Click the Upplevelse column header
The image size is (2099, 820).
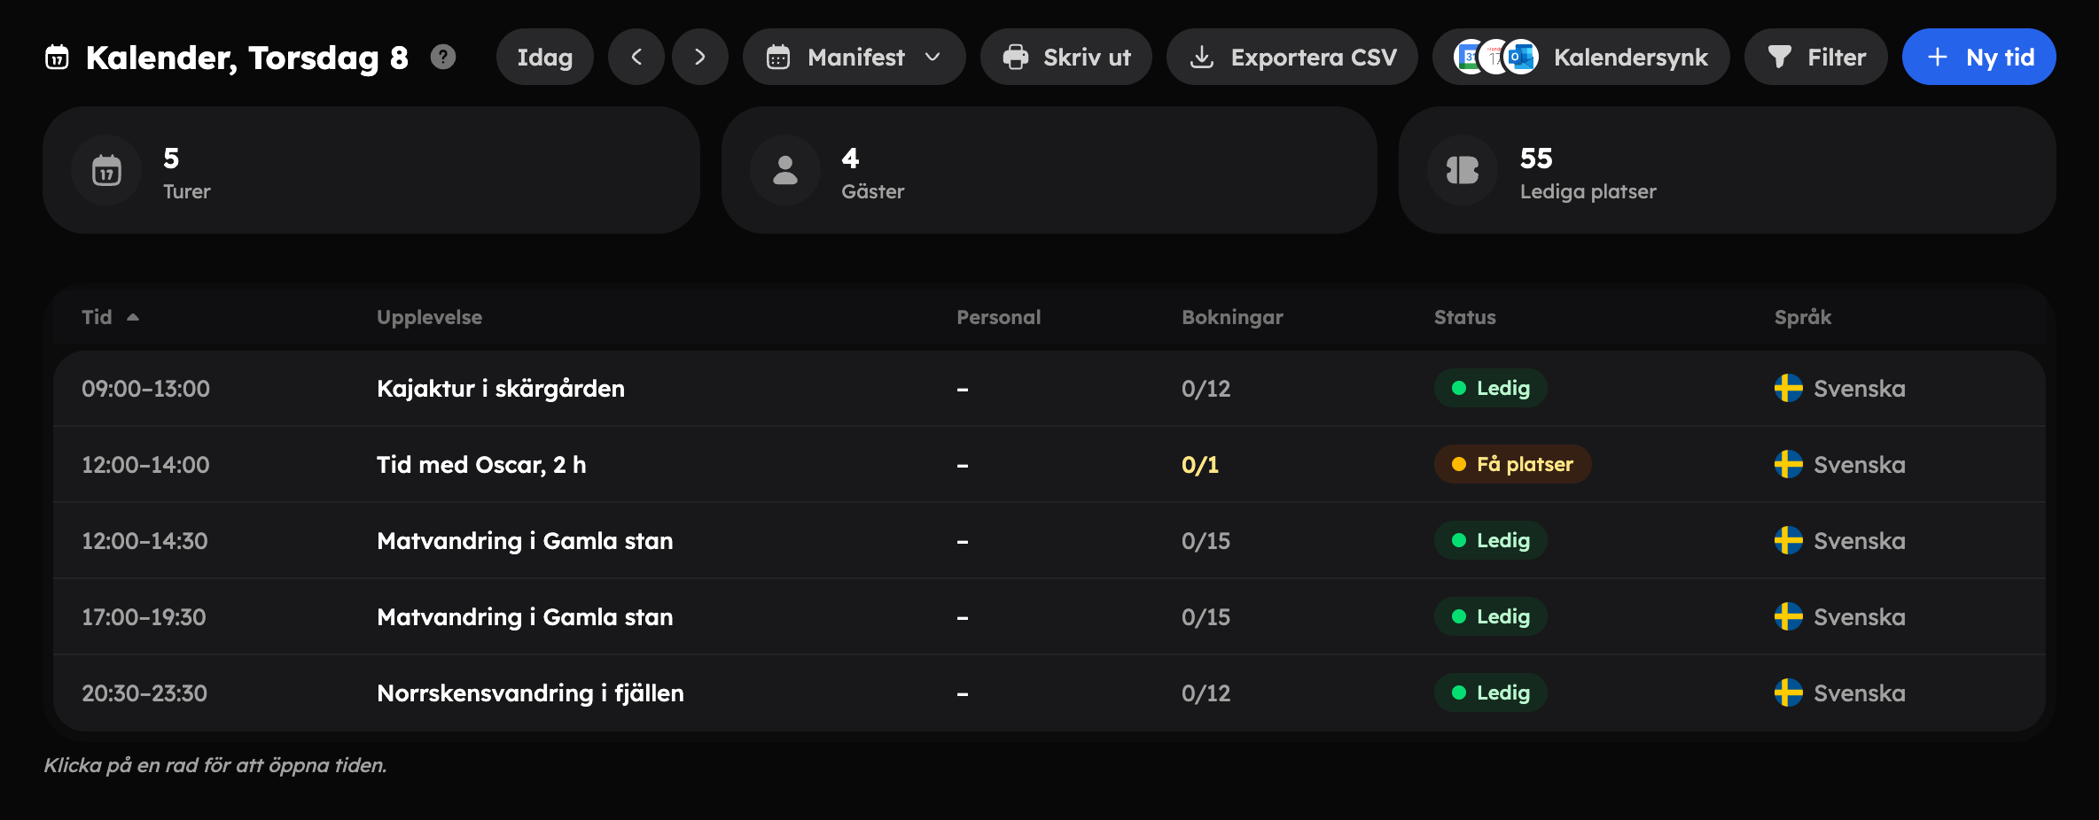pos(429,317)
